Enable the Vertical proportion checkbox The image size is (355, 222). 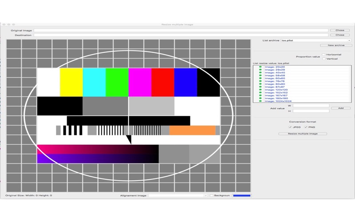pos(324,59)
